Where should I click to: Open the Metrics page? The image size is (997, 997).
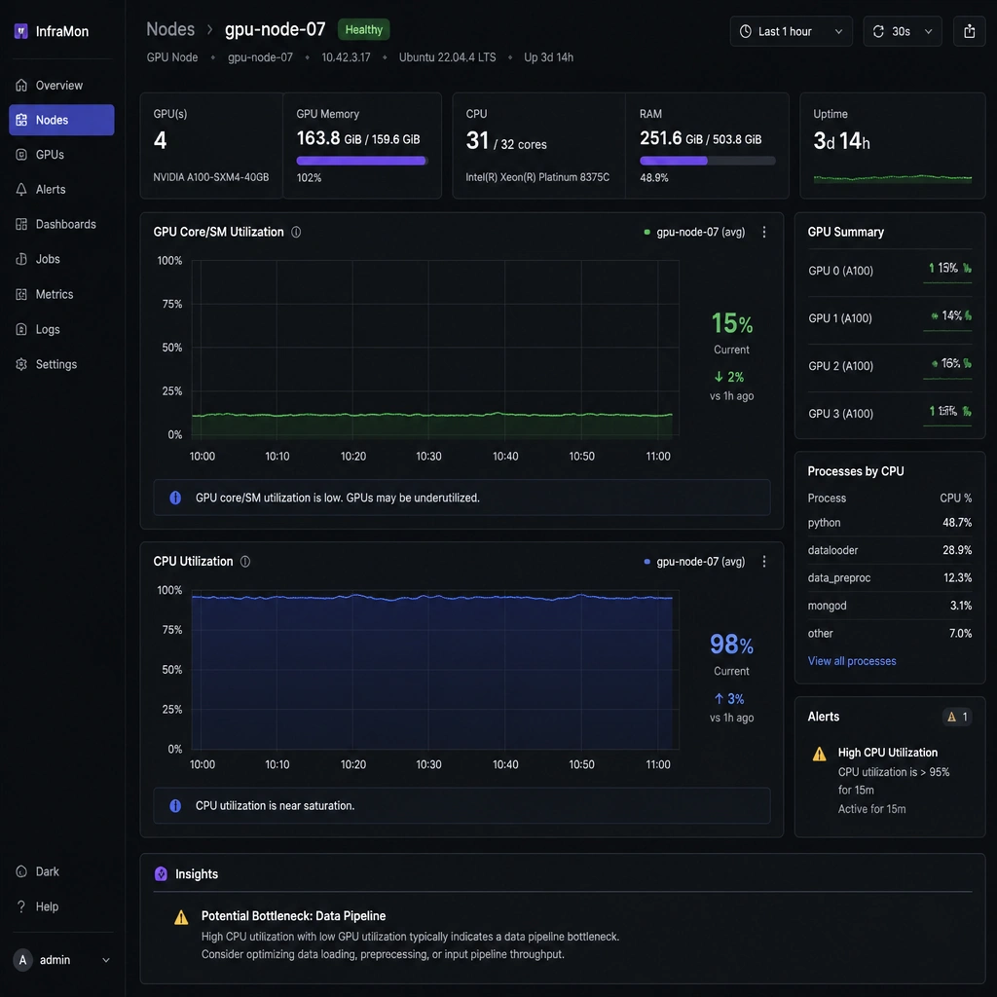coord(61,294)
